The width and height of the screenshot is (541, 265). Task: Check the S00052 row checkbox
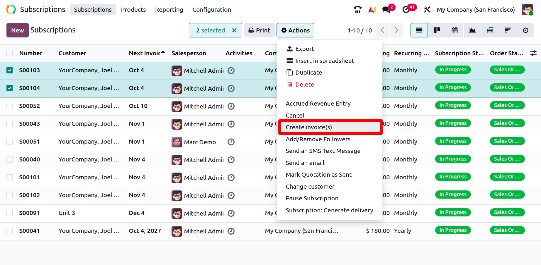10,106
